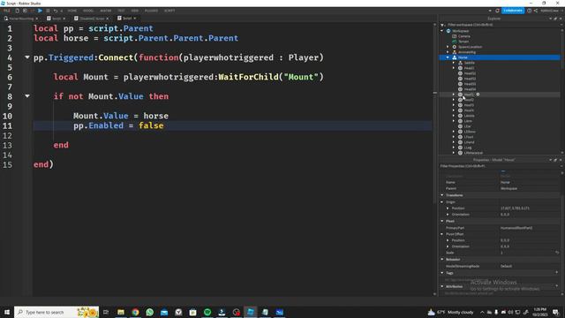Open Spotify from the taskbar
The width and height of the screenshot is (565, 318).
(207, 312)
